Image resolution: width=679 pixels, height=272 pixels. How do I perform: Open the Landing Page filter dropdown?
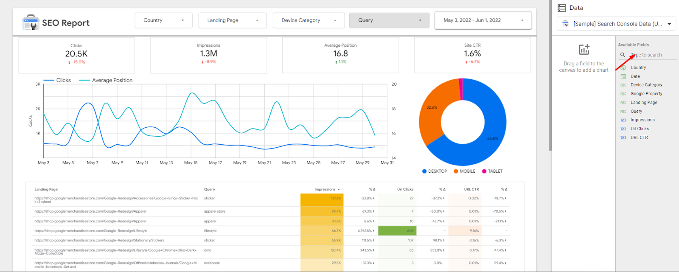click(x=233, y=20)
